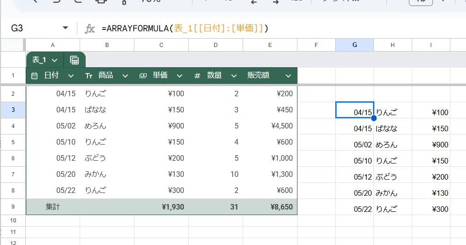Select column F header
This screenshot has height=245, width=466.
tap(316, 45)
